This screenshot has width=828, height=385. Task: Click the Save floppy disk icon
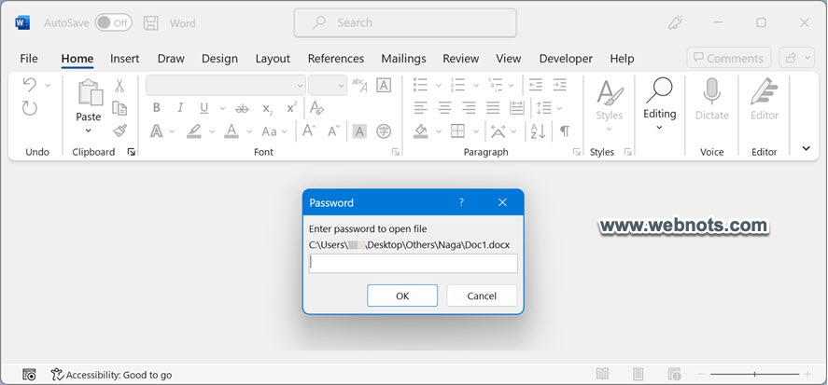tap(151, 22)
